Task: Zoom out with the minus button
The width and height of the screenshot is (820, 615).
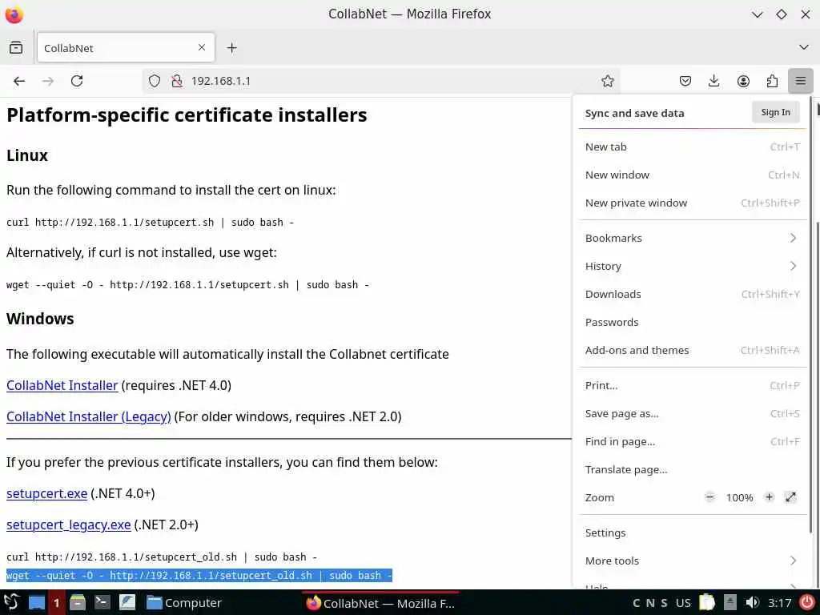Action: click(709, 497)
